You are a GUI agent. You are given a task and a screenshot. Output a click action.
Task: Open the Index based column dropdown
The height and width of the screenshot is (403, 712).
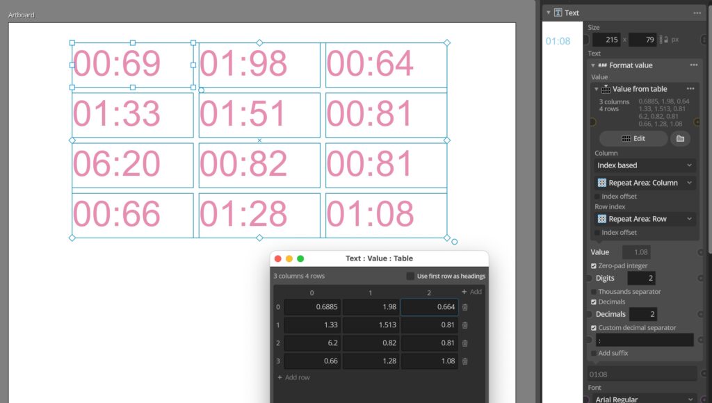(644, 165)
